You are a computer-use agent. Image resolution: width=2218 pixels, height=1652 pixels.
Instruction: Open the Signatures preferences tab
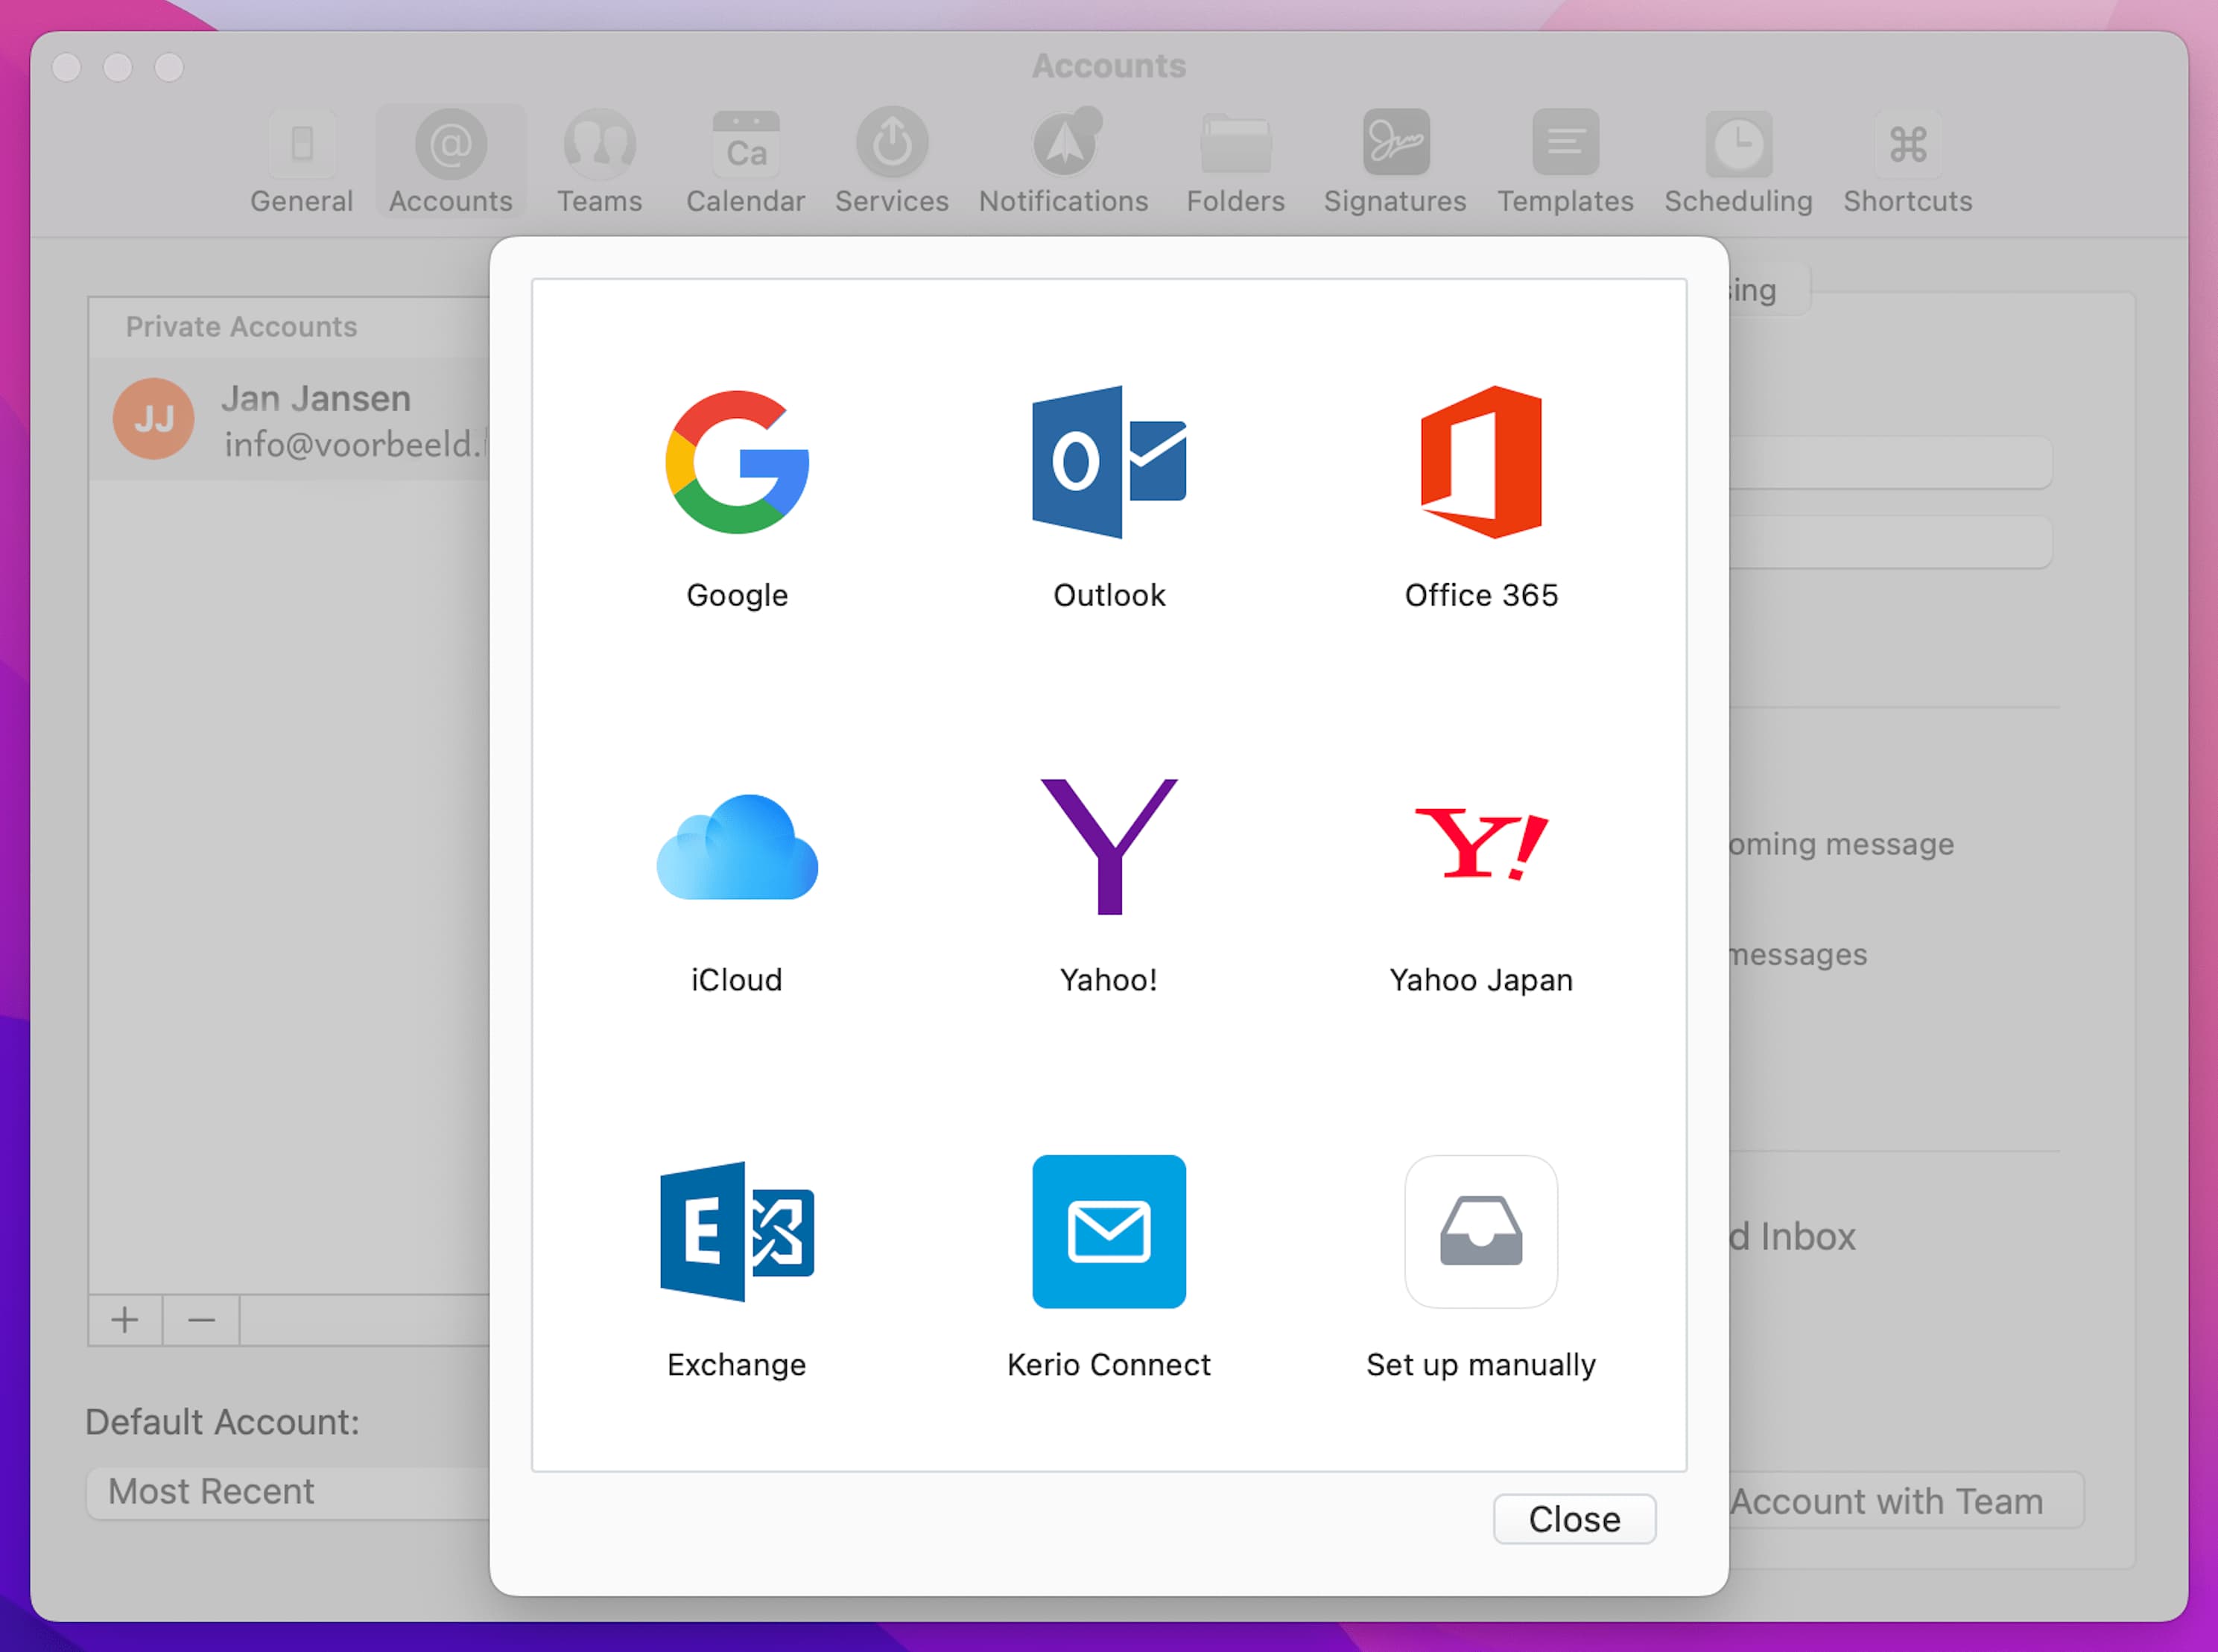[x=1395, y=162]
